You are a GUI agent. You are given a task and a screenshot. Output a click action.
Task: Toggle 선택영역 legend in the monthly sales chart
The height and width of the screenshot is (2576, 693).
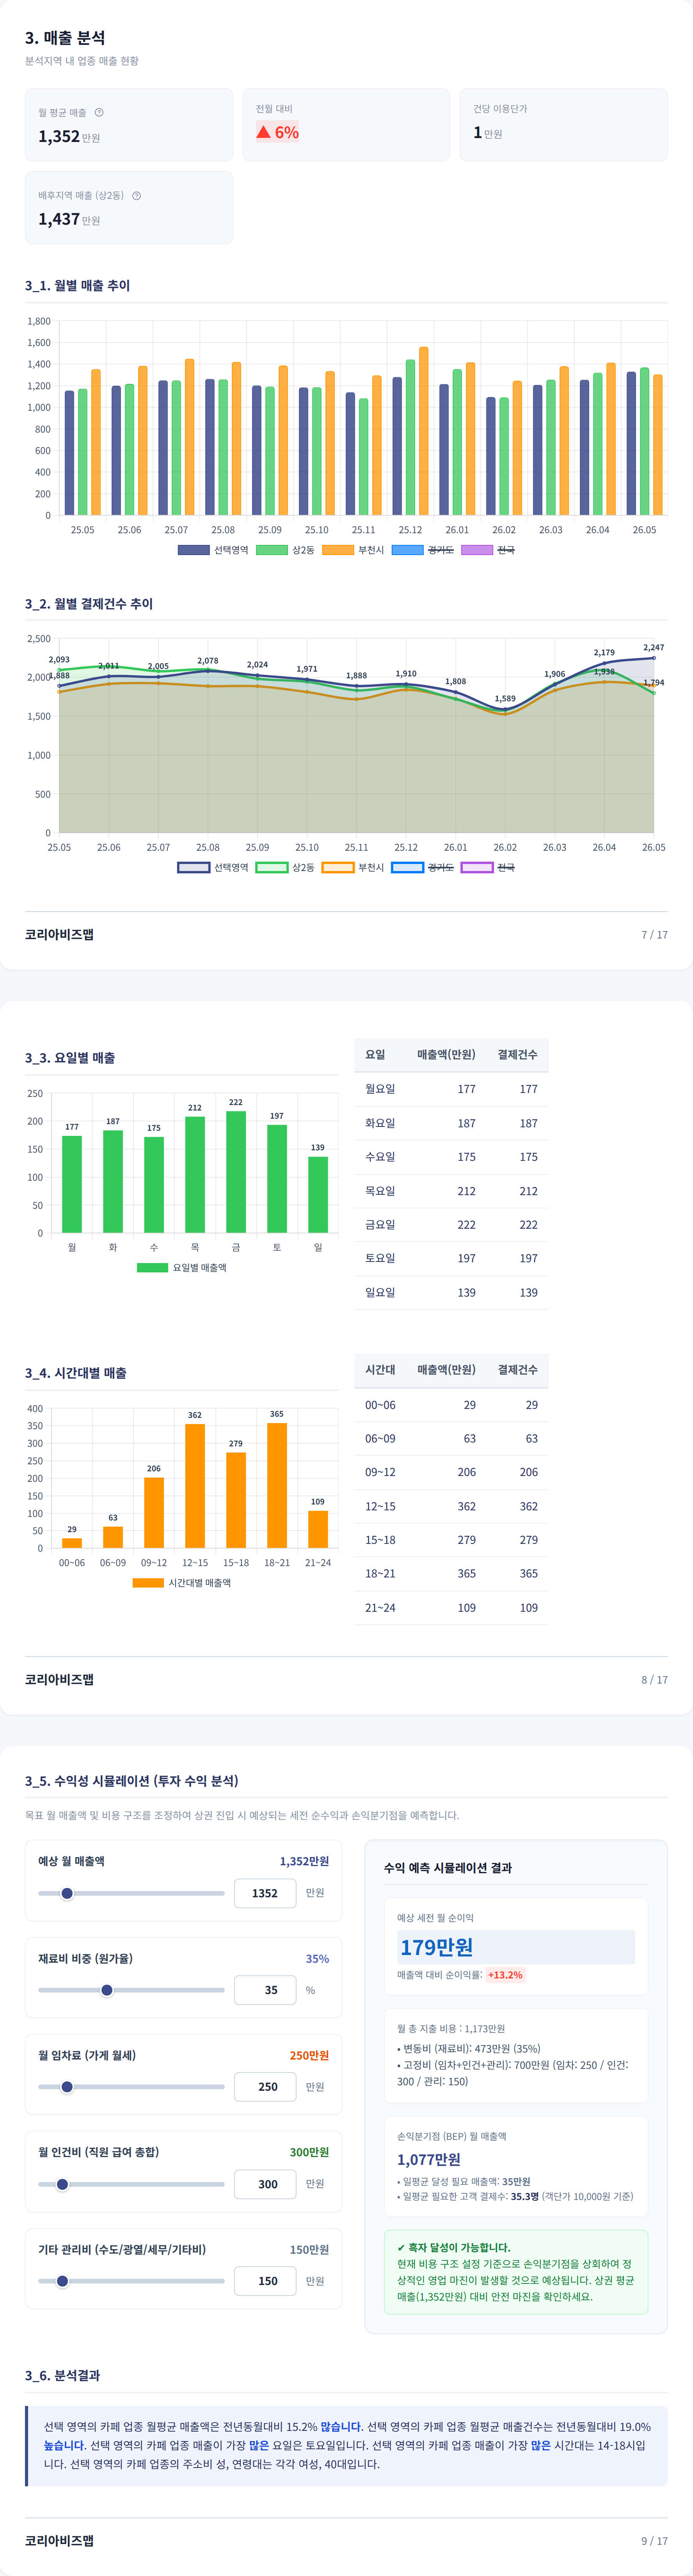tap(213, 550)
